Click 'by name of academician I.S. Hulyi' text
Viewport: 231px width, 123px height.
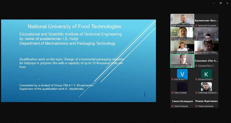pyautogui.click(x=49, y=39)
